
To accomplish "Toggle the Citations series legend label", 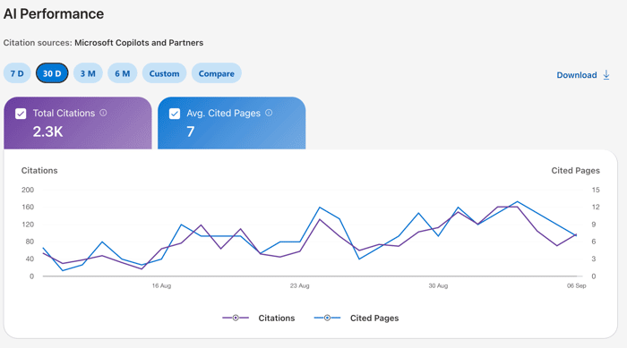I will 276,318.
